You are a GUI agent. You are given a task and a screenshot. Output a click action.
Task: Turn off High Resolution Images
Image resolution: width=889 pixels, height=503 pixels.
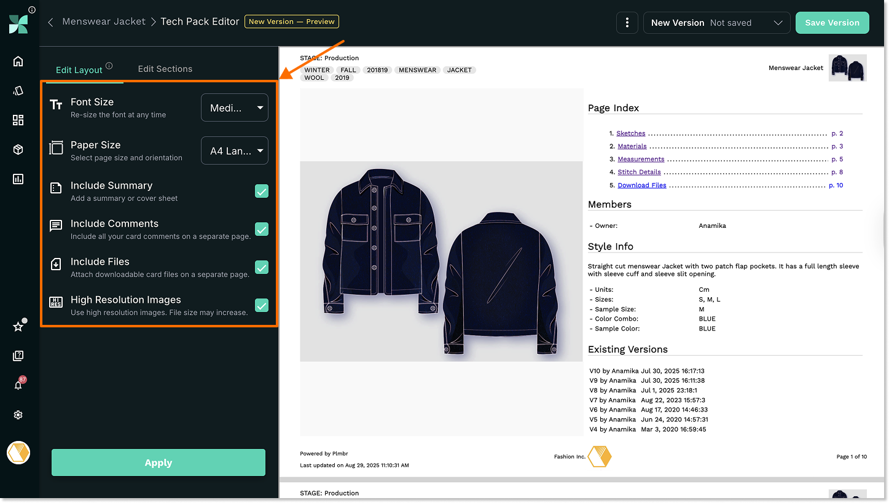[261, 305]
